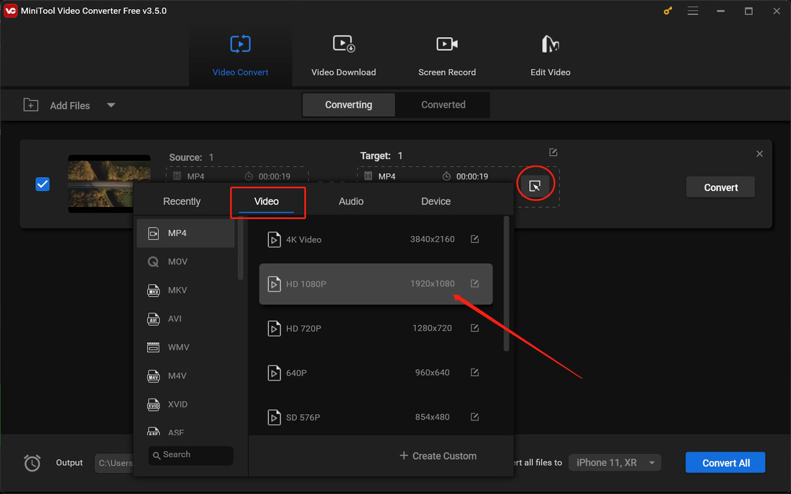The width and height of the screenshot is (791, 494).
Task: Edit the HD 720P preset settings
Action: [x=475, y=328]
